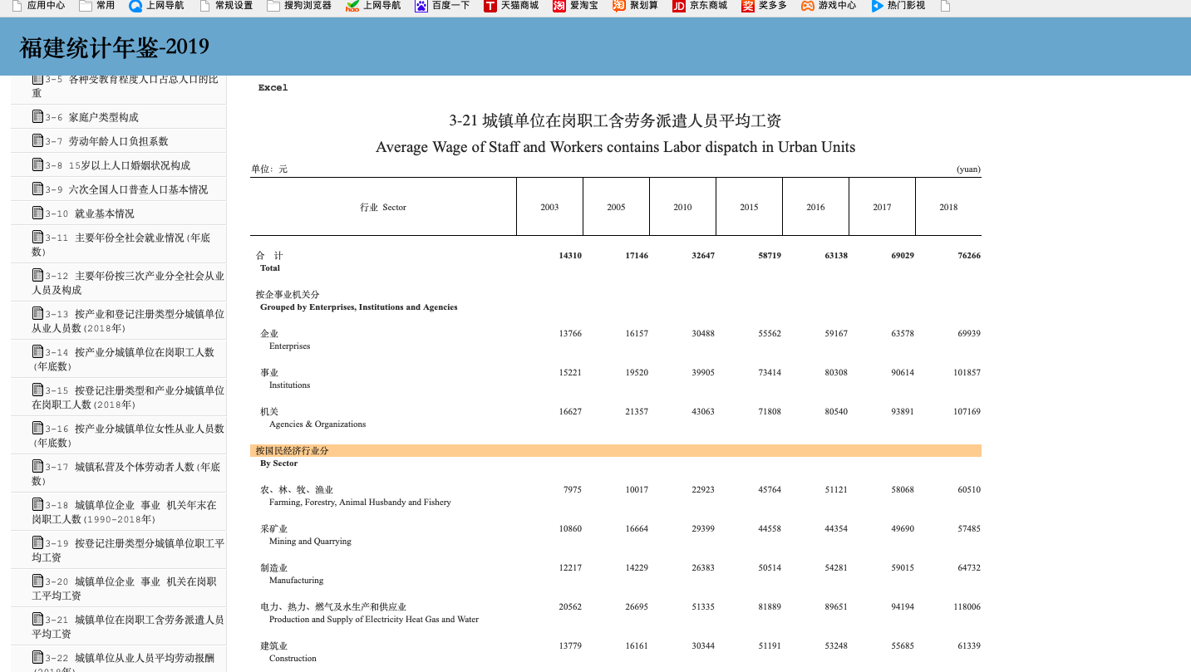Select 3-19 按登记注册类型分职工平均工资
The height and width of the screenshot is (672, 1191).
(128, 550)
